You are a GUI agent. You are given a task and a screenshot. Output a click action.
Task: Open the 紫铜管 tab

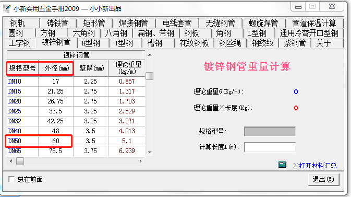tap(295, 43)
